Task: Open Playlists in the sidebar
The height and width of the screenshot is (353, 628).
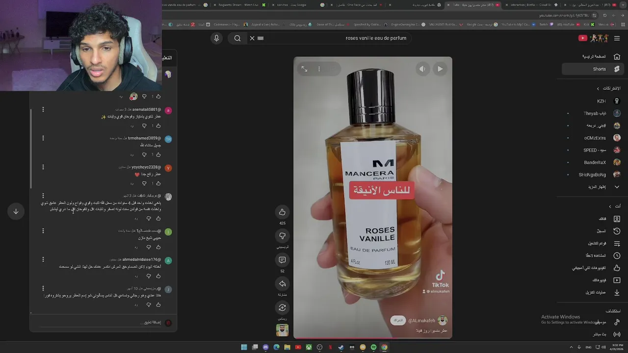Action: (593, 243)
